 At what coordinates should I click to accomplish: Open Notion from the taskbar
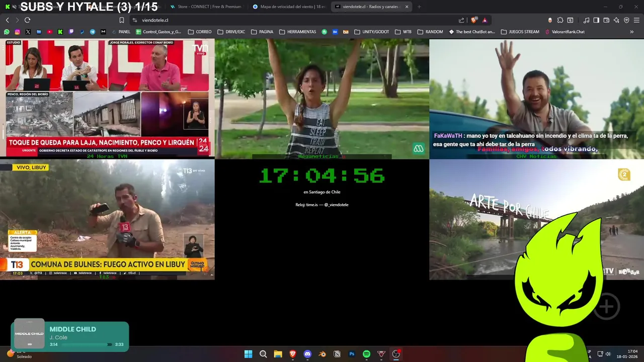[x=337, y=354]
